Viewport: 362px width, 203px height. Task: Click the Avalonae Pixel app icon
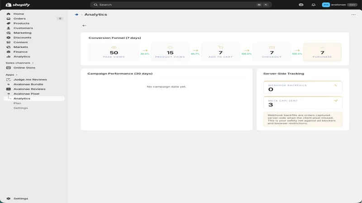[9, 94]
